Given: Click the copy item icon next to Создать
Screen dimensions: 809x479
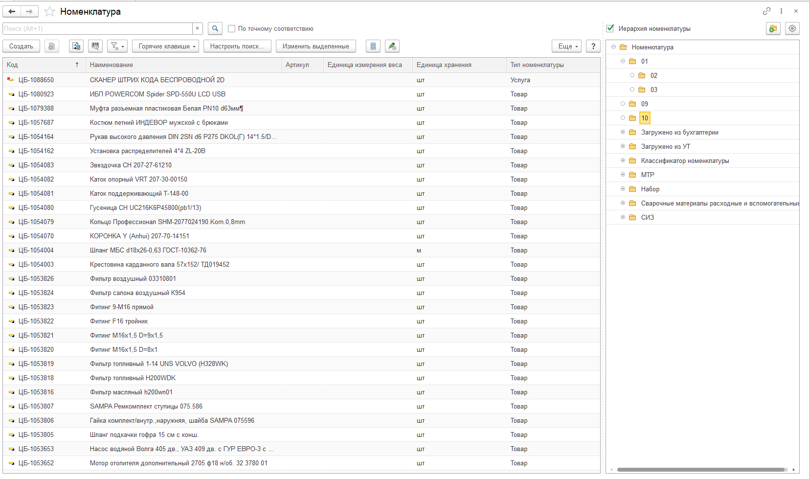Looking at the screenshot, I should pyautogui.click(x=51, y=46).
